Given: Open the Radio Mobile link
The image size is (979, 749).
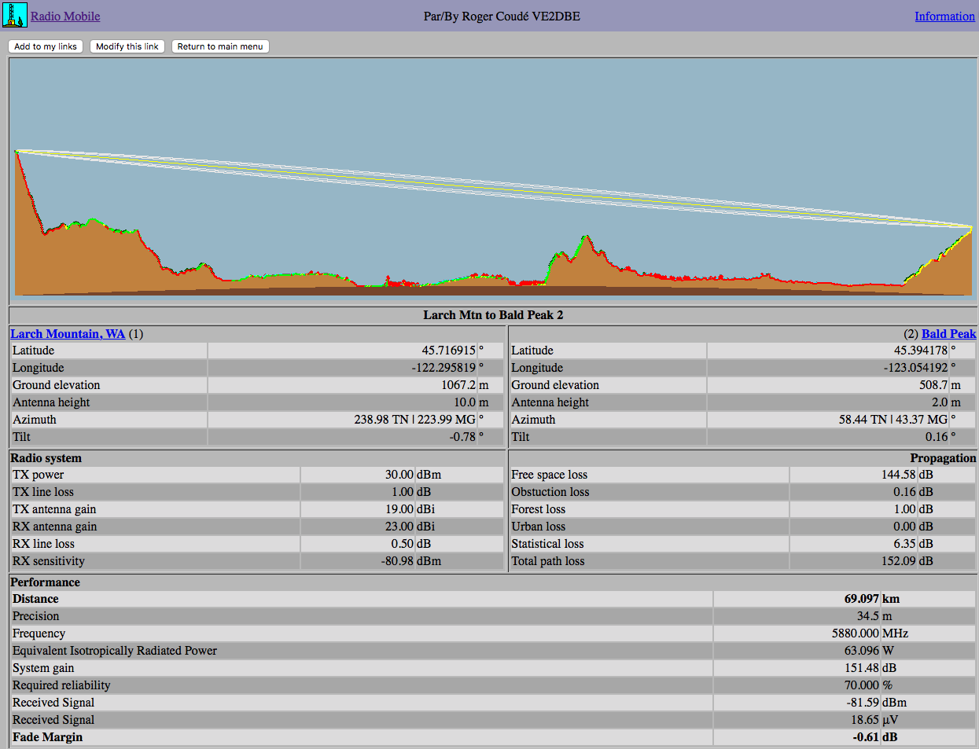Looking at the screenshot, I should [65, 17].
